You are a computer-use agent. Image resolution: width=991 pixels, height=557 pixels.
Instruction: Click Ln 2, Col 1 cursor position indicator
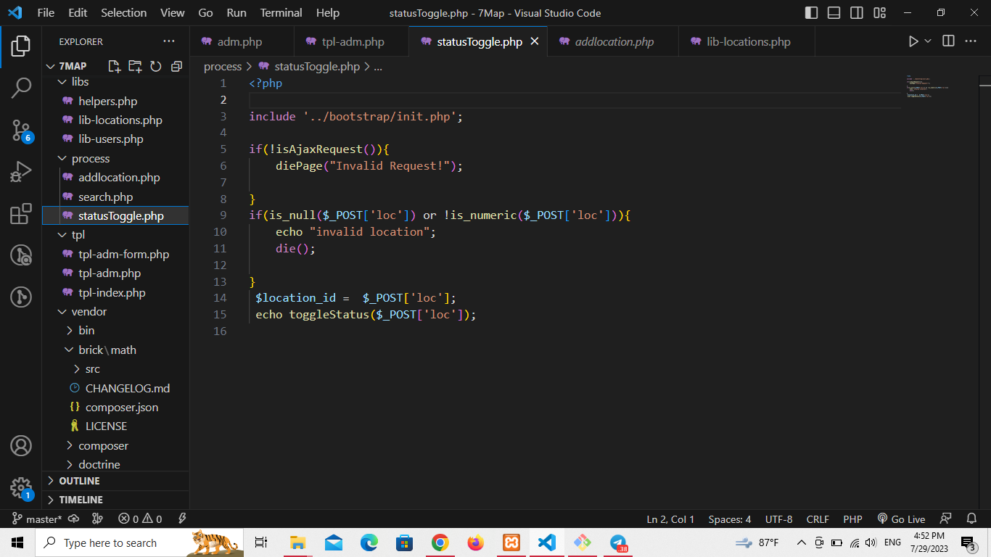(x=670, y=519)
